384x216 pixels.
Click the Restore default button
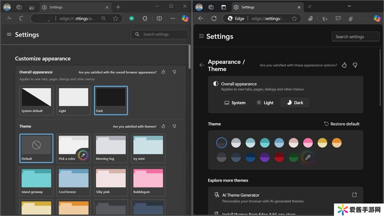click(x=342, y=124)
